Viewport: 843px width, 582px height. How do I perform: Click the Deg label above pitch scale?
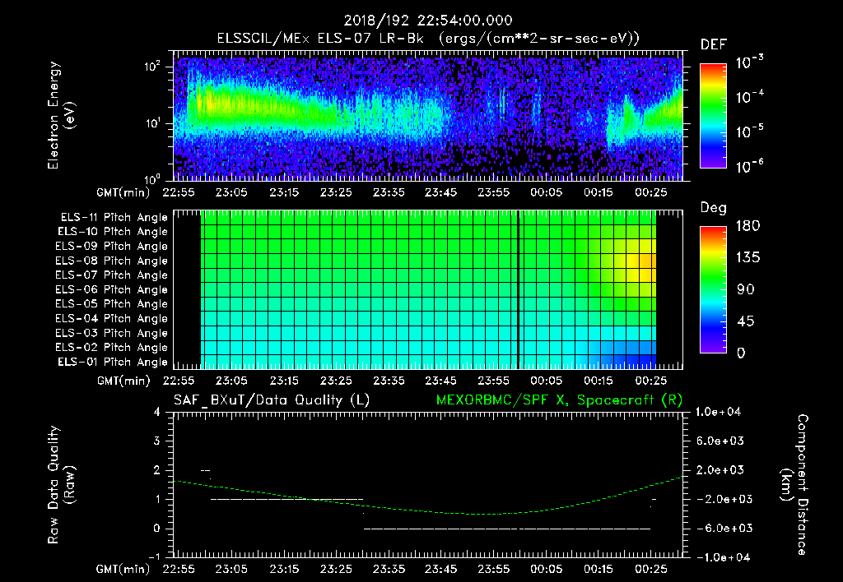(x=714, y=208)
